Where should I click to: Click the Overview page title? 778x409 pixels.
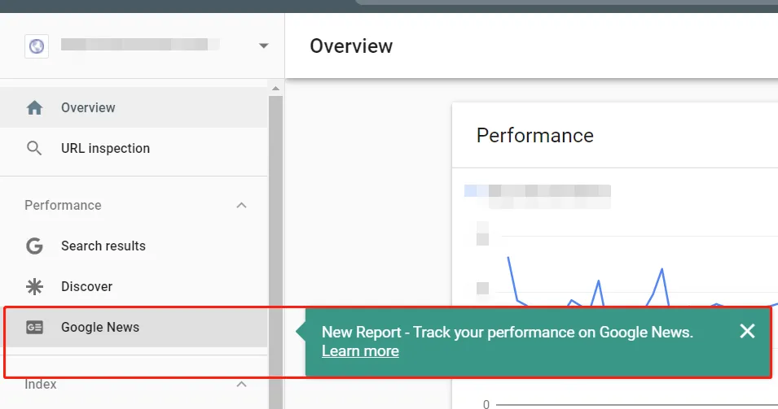(x=351, y=46)
